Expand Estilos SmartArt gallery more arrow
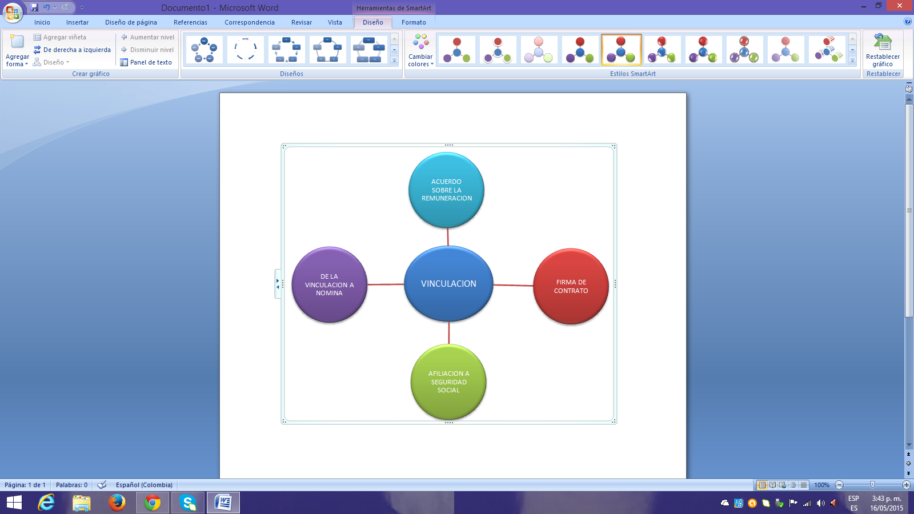 852,61
